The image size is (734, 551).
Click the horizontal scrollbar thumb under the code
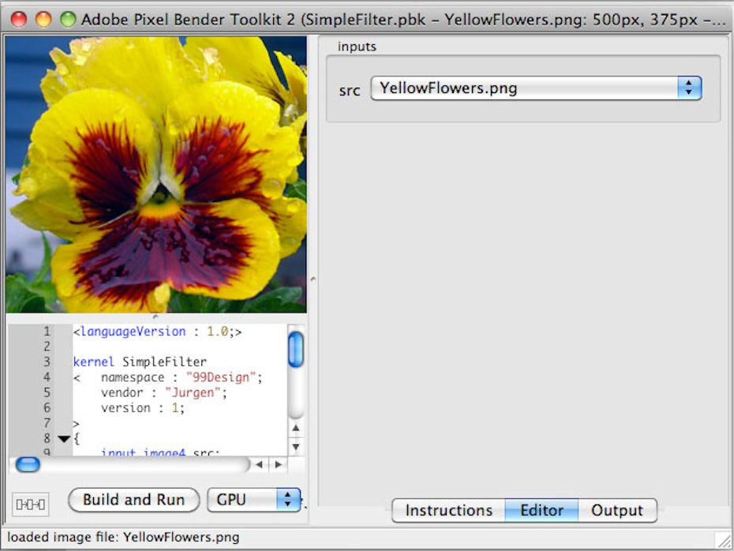tap(28, 465)
